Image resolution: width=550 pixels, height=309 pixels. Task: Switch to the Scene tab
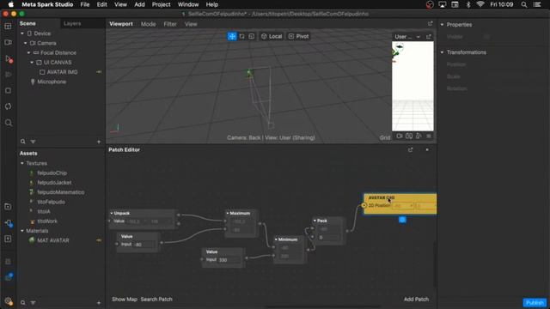click(x=27, y=23)
